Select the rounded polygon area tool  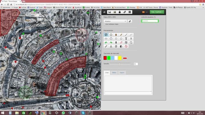pos(116,39)
